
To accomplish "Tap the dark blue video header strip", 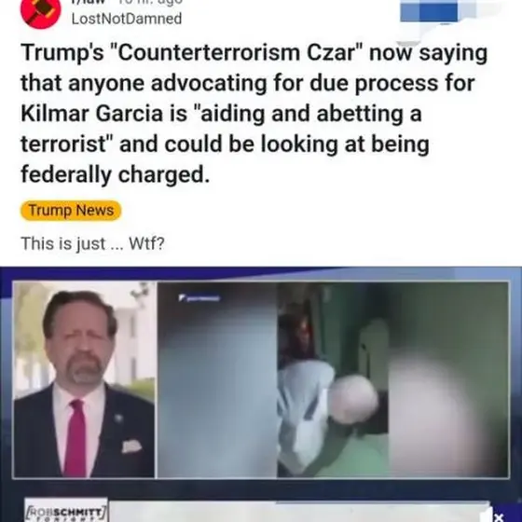I will (261, 274).
